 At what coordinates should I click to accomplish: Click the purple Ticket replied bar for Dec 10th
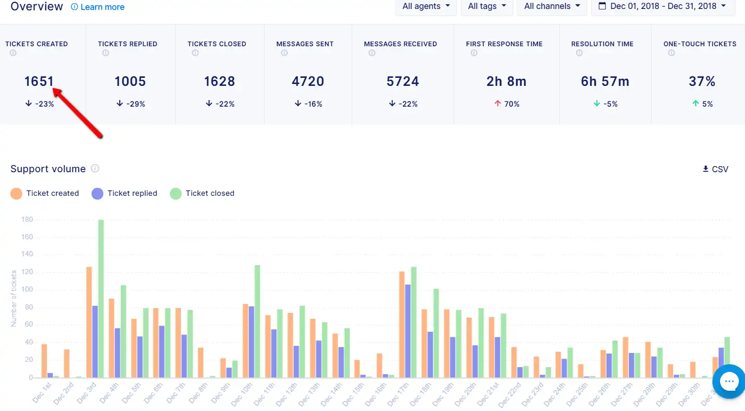pyautogui.click(x=251, y=342)
